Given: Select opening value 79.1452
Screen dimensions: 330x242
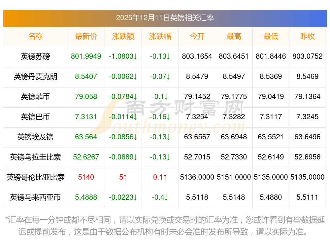Looking at the screenshot, I should (197, 97).
